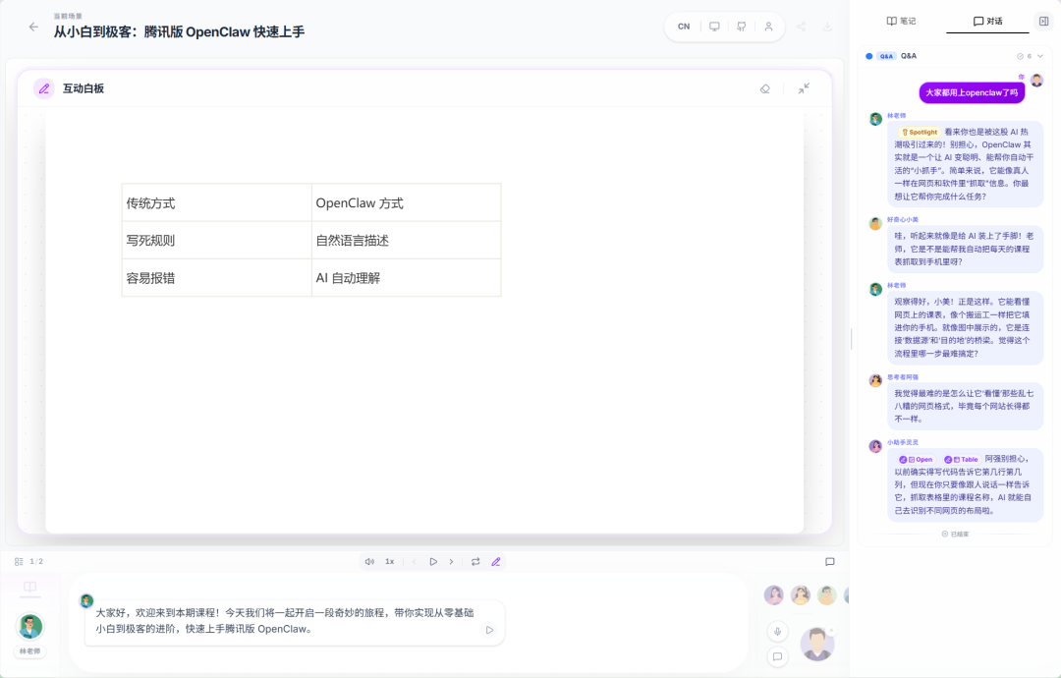Select the 对话 conversation tab
Screen dimensions: 1061x678
986,21
